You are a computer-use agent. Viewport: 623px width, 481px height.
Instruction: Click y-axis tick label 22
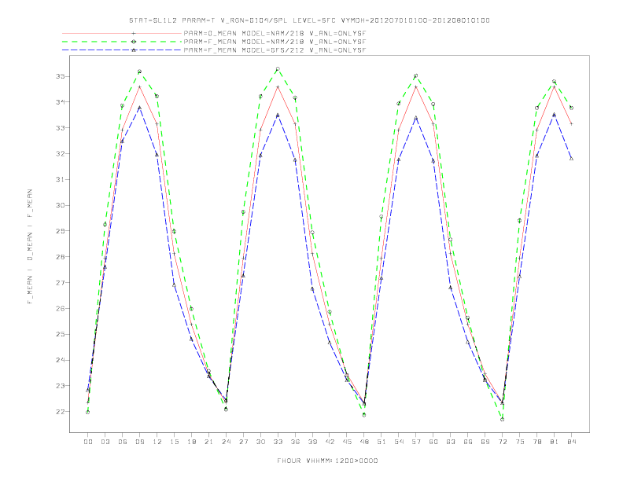pyautogui.click(x=61, y=412)
